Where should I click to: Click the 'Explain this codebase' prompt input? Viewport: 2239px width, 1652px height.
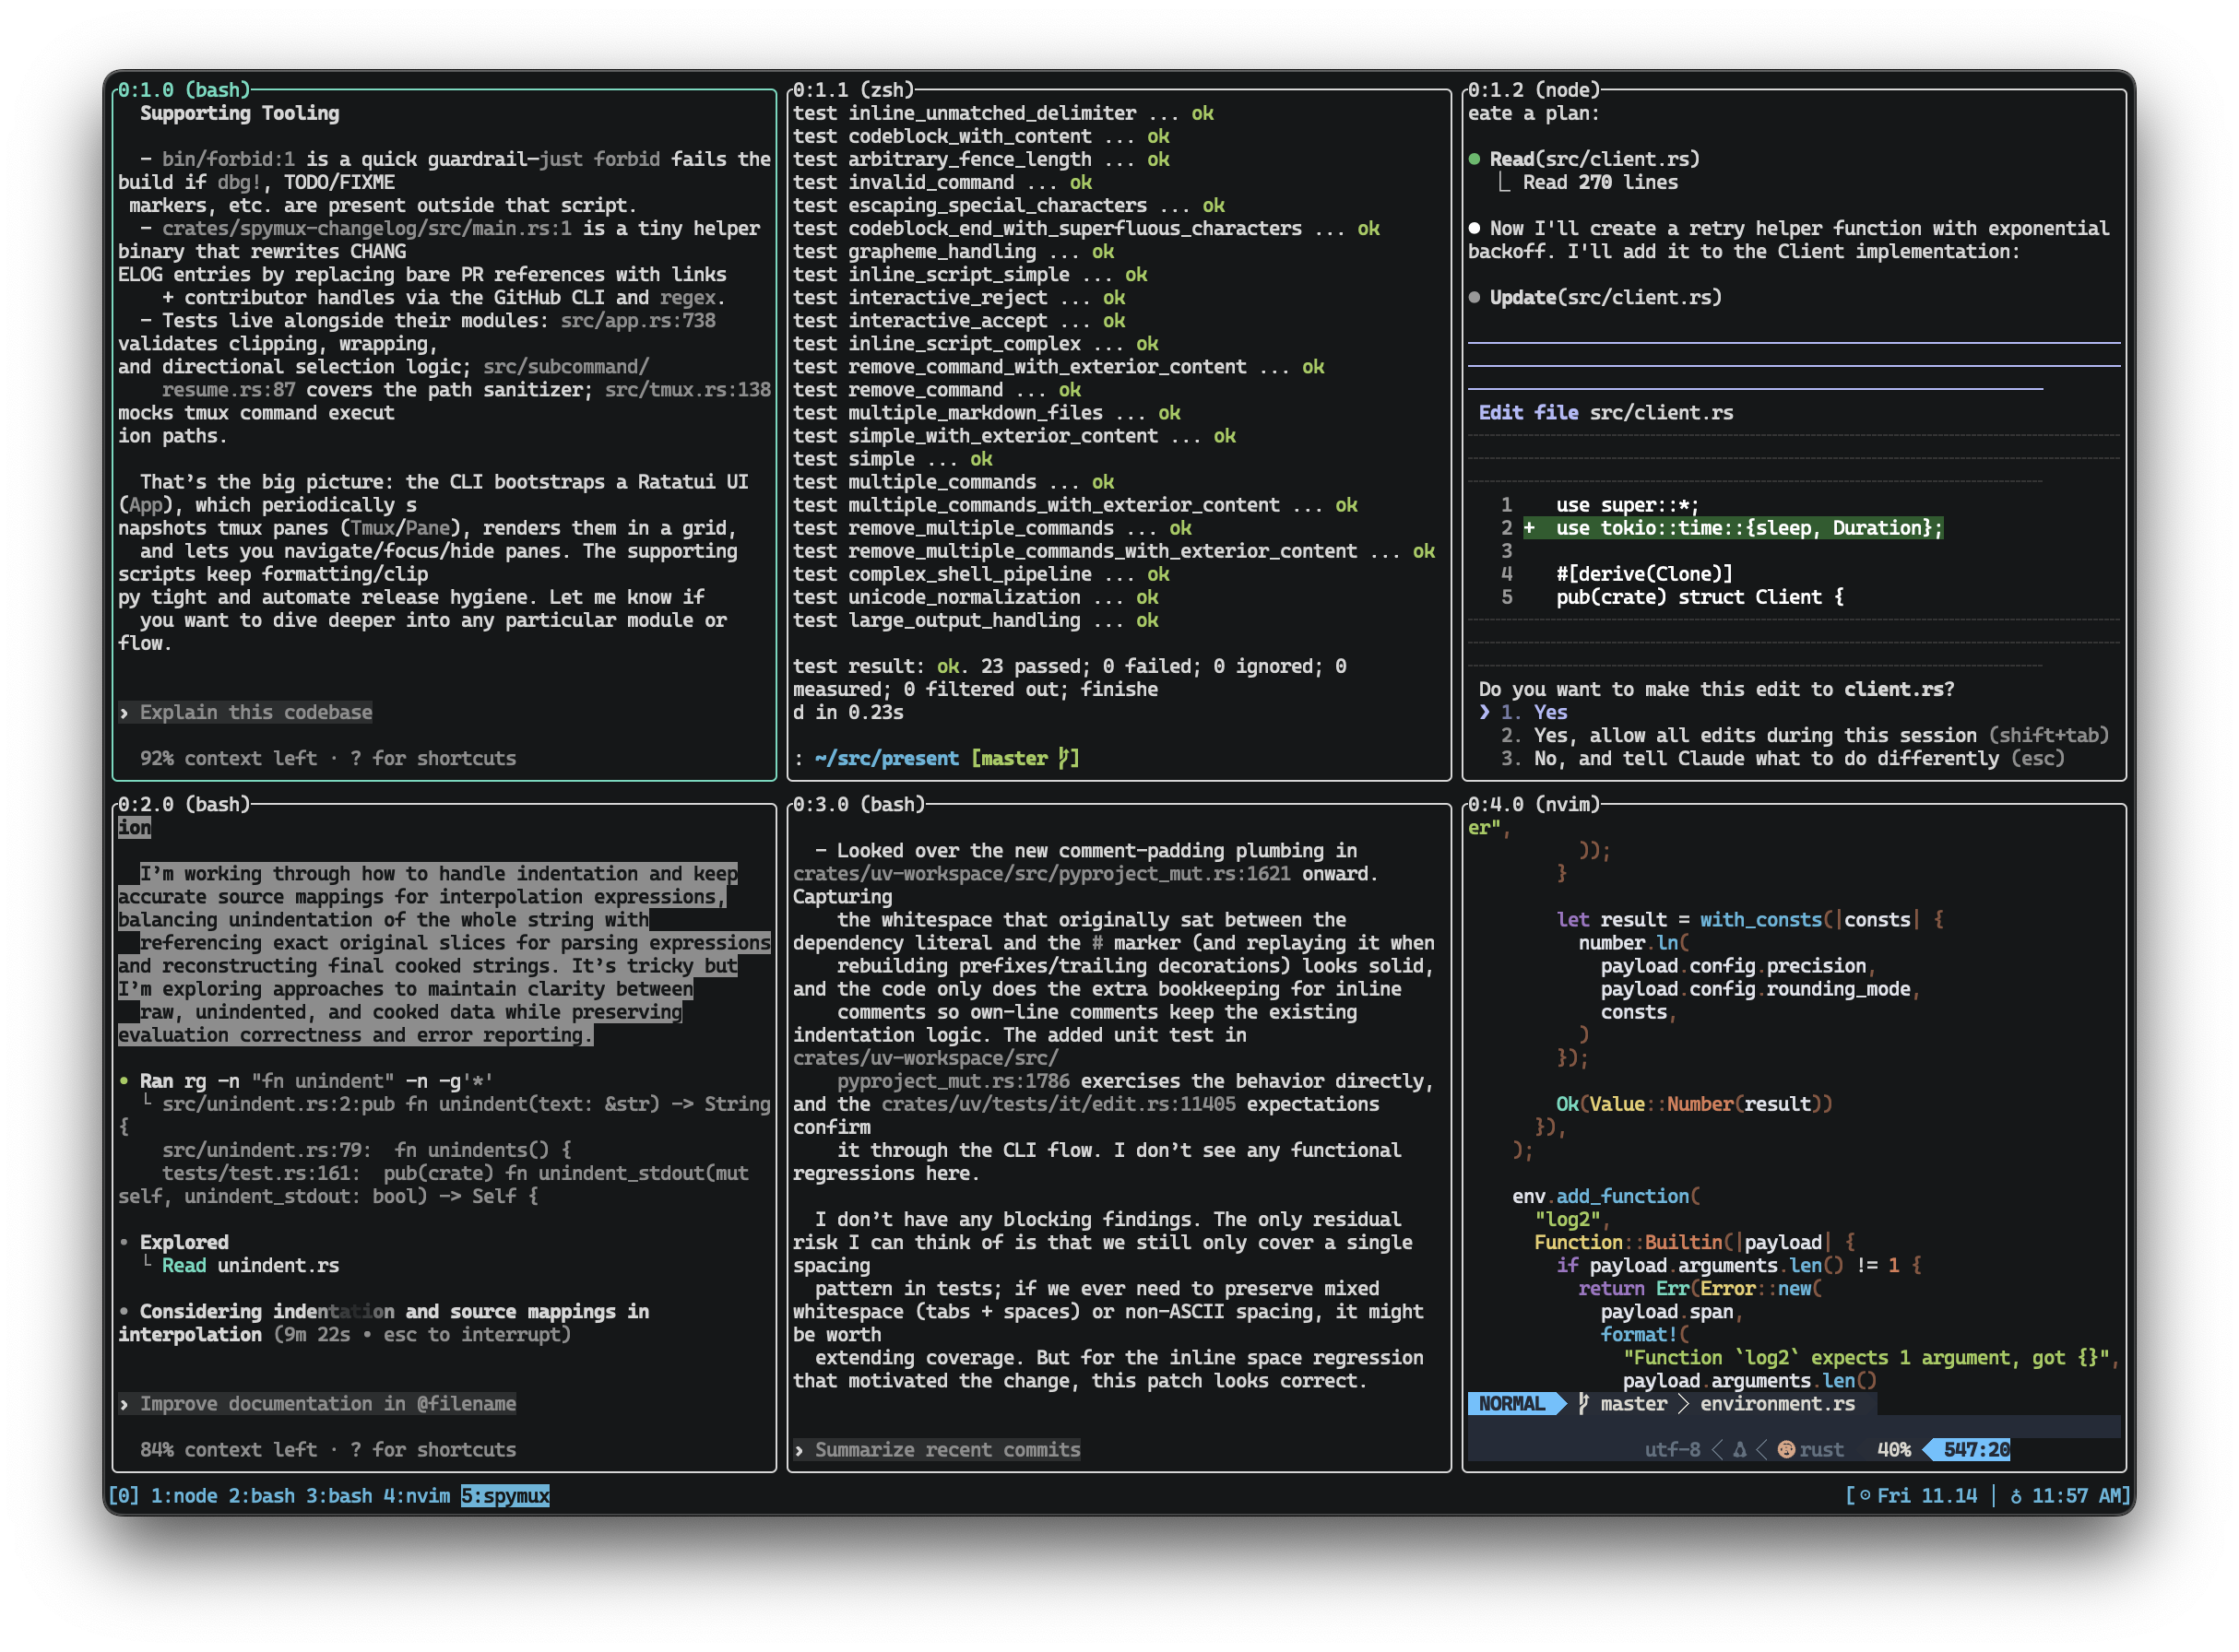coord(255,712)
